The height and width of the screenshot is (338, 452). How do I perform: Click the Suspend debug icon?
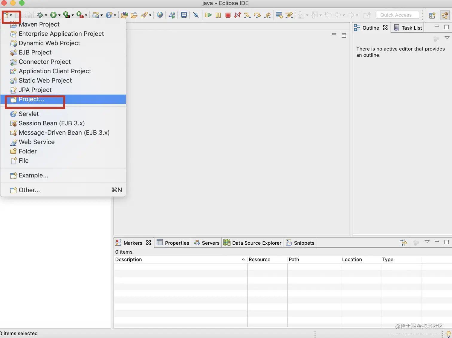(x=218, y=15)
